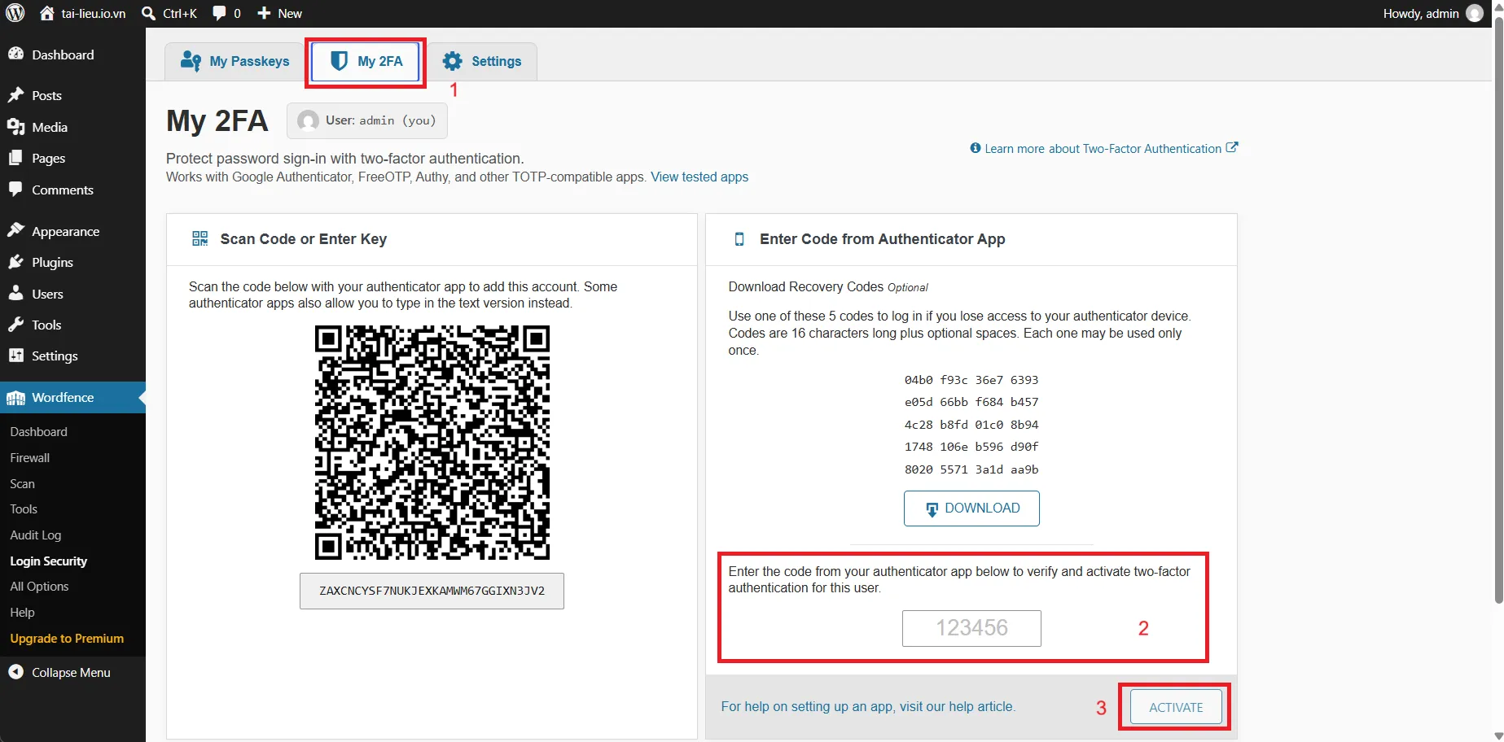Image resolution: width=1504 pixels, height=742 pixels.
Task: Click the User: admin (you) selector
Action: [x=367, y=120]
